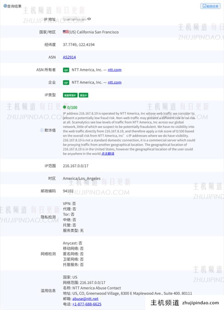This screenshot has width=224, height=310.
Task: Click the 移动网络: 否 line
Action: click(73, 249)
